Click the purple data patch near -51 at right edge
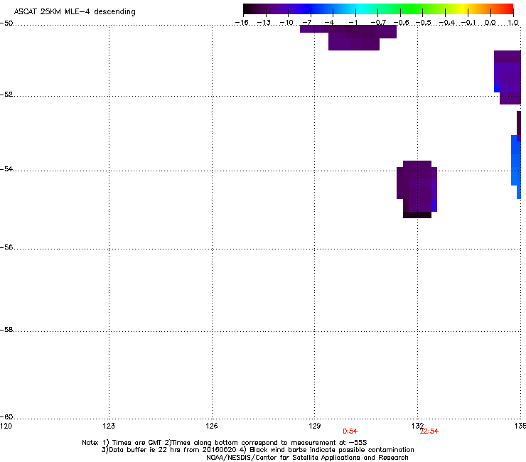Screen dimensions: 526x462 [508, 77]
